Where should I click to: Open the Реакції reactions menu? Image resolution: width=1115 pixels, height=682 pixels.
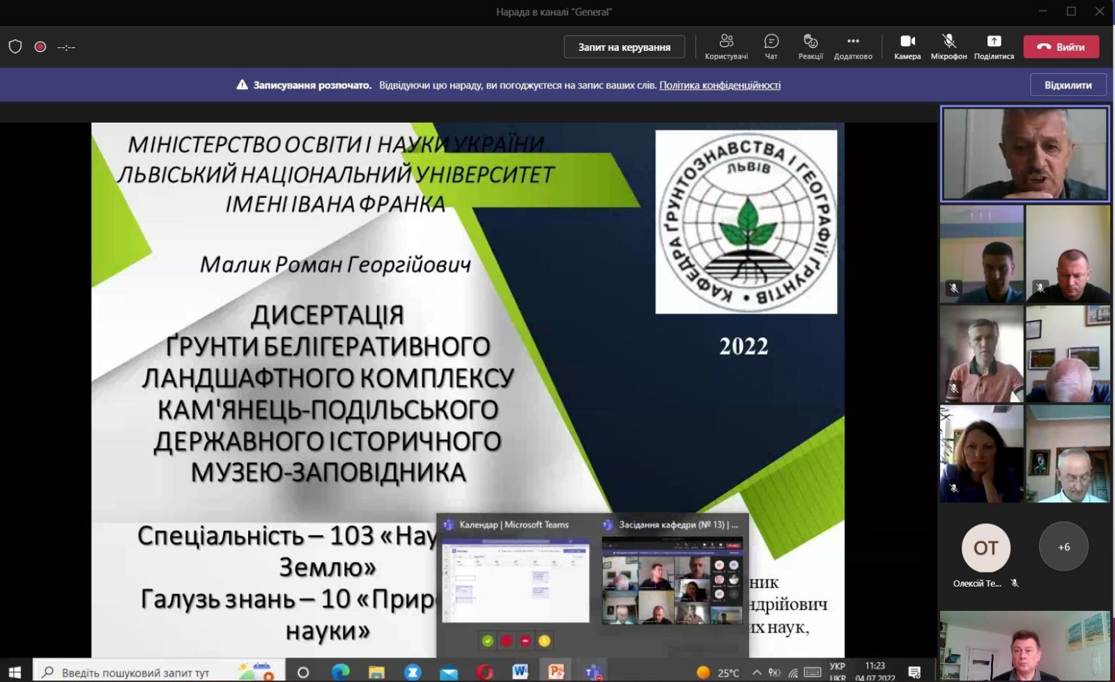810,47
